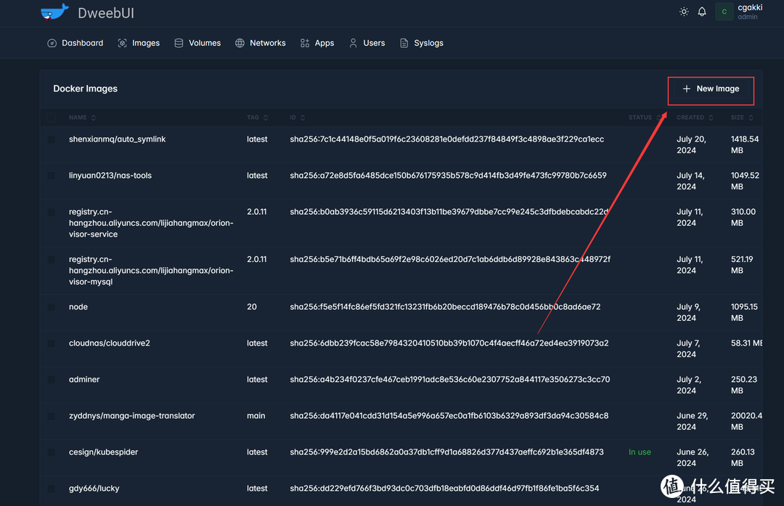Sort the table by TAG column
Image resolution: width=784 pixels, height=506 pixels.
258,118
